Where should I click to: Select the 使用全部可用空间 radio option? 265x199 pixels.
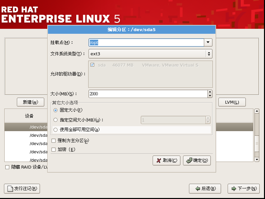click(56, 130)
